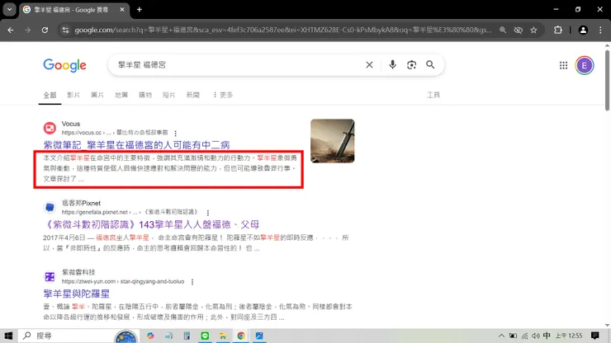Close the Google search tab
Screen dimensions: 611x343
point(122,9)
